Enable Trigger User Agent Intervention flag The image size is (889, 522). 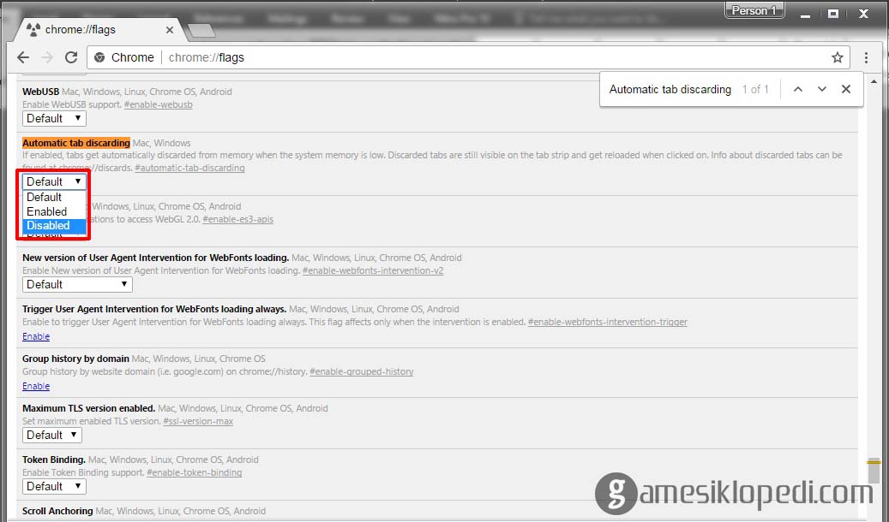click(x=36, y=336)
